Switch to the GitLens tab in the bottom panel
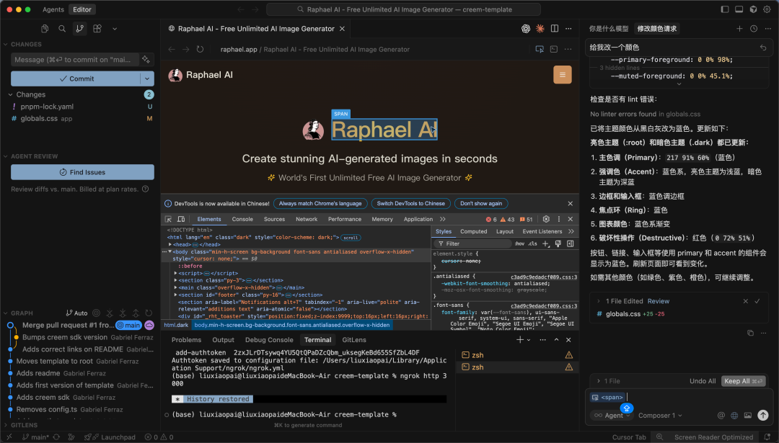The height and width of the screenshot is (443, 779). (354, 339)
